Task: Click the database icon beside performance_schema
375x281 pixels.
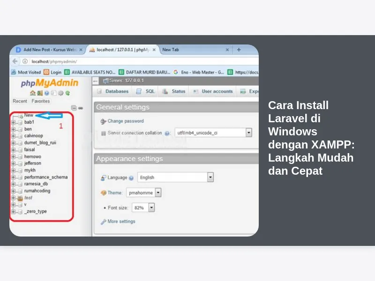Action: point(20,177)
